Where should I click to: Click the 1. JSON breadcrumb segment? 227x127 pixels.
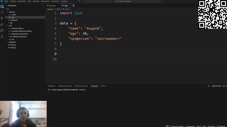pos(57,9)
